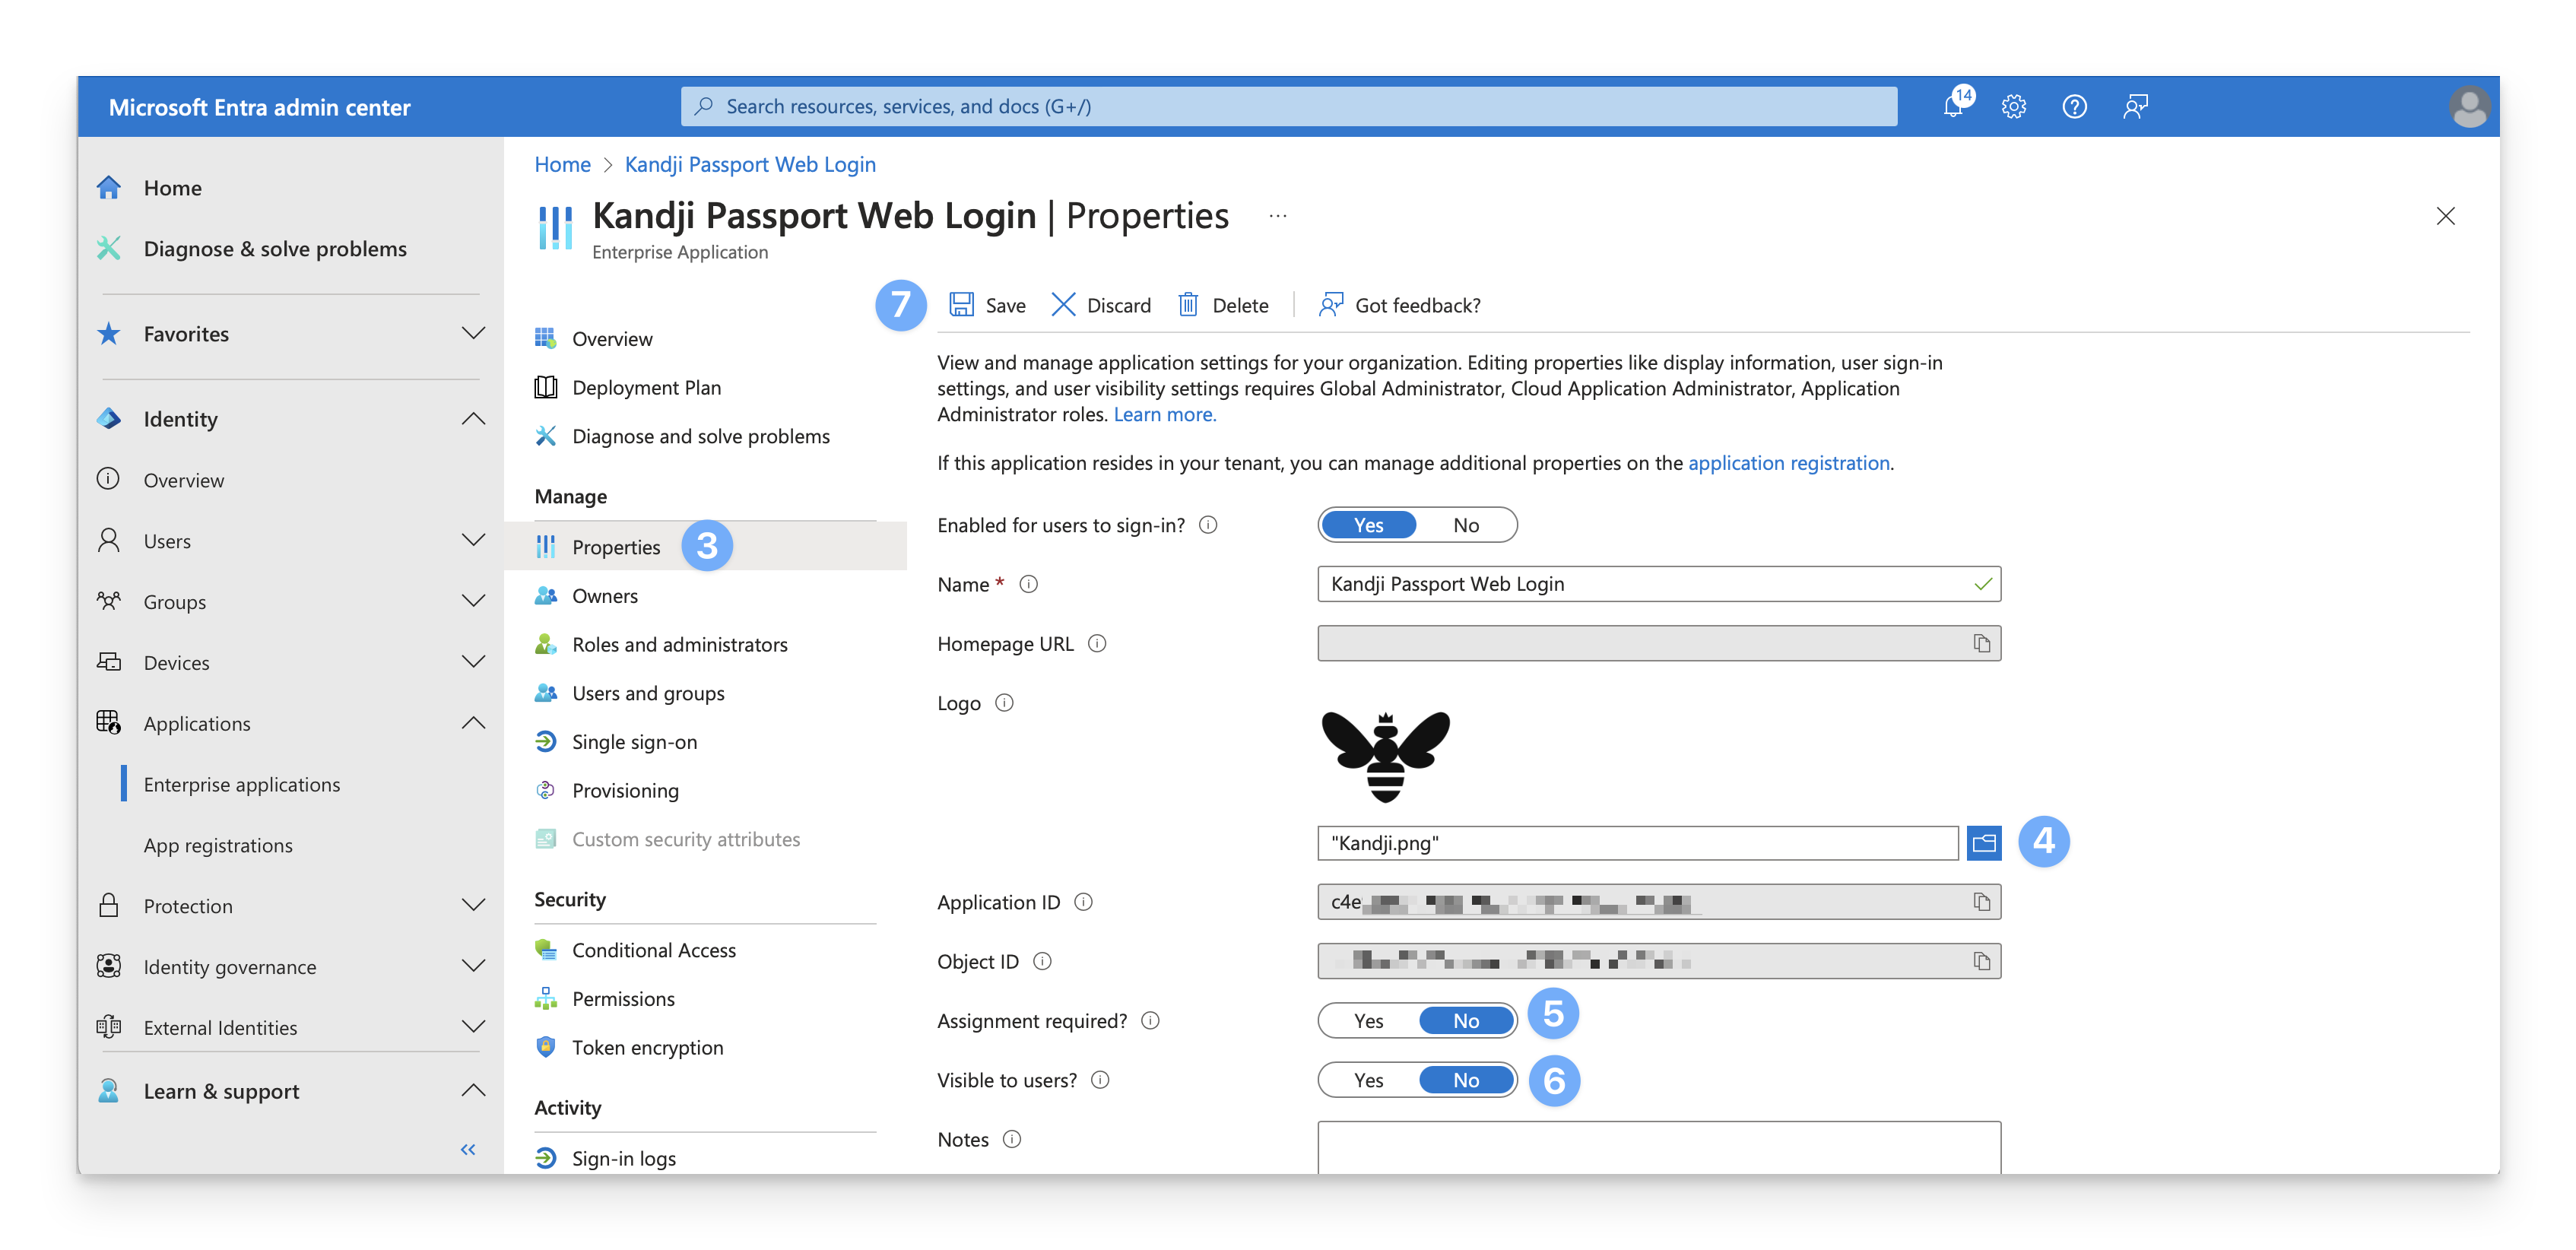Collapse the Identity section
The image size is (2576, 1250).
(473, 419)
